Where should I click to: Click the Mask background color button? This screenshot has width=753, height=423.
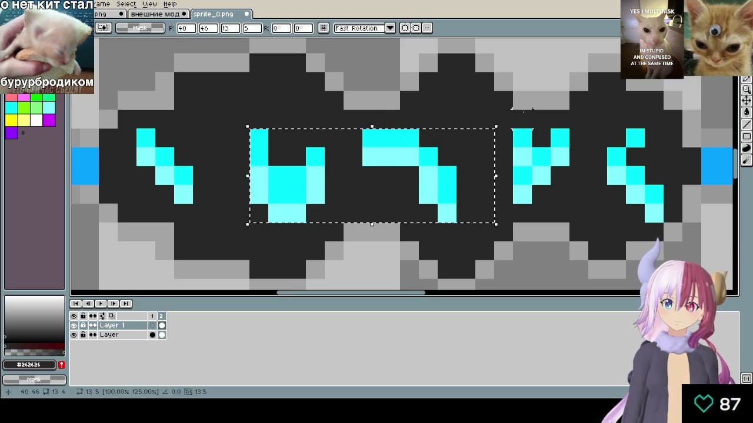coord(34,380)
